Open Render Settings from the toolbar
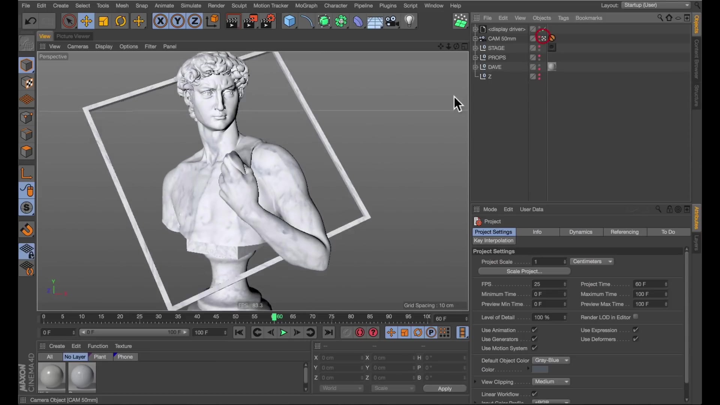This screenshot has width=720, height=405. point(267,21)
